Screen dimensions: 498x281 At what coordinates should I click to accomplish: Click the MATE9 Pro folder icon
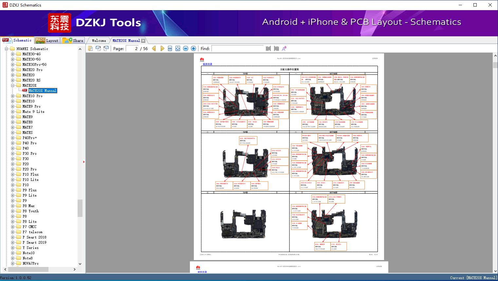click(19, 106)
